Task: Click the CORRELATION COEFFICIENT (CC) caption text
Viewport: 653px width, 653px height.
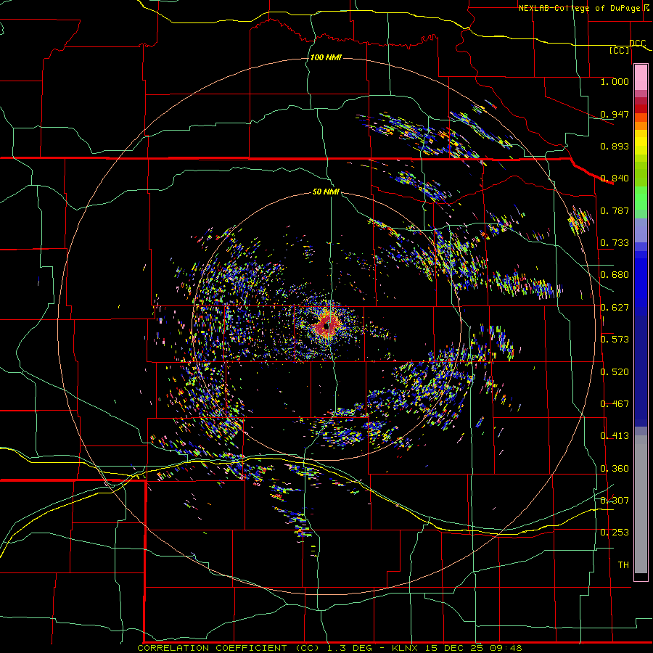Action: click(230, 648)
